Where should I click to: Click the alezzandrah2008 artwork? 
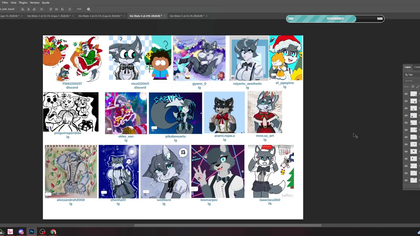[x=71, y=171]
